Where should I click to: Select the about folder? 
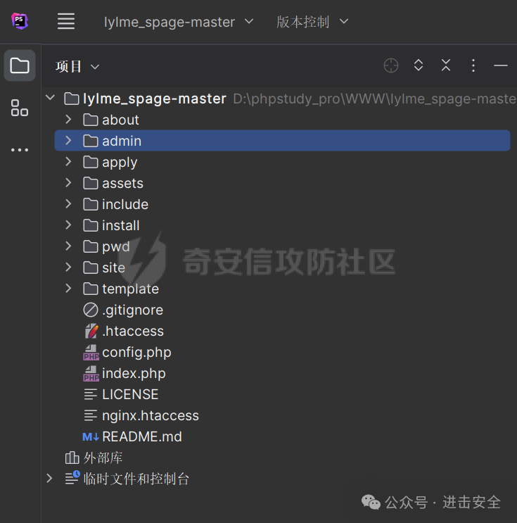tap(120, 120)
